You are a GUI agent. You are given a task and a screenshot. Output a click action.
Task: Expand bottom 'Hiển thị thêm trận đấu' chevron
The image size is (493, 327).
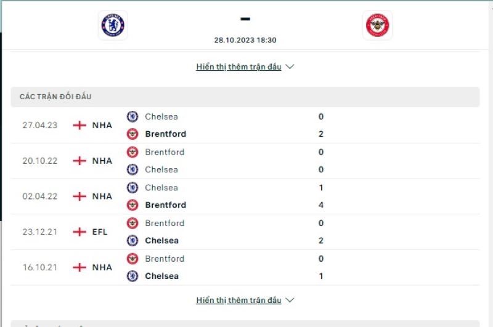click(290, 301)
